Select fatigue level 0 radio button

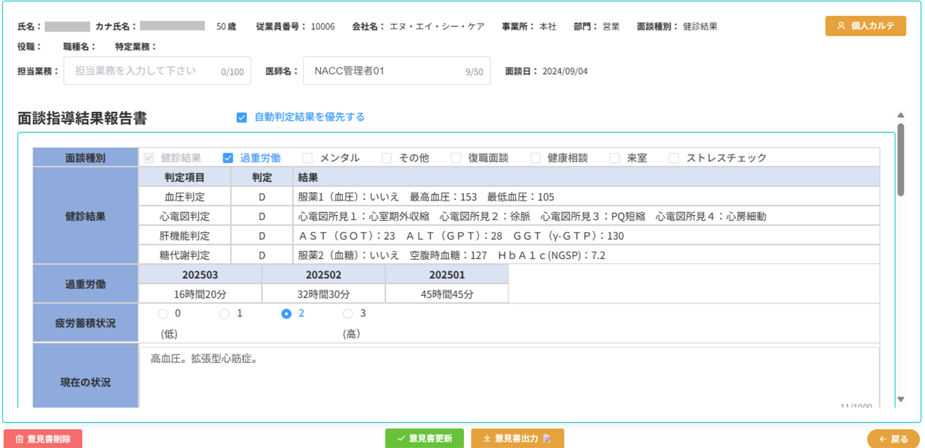click(162, 314)
